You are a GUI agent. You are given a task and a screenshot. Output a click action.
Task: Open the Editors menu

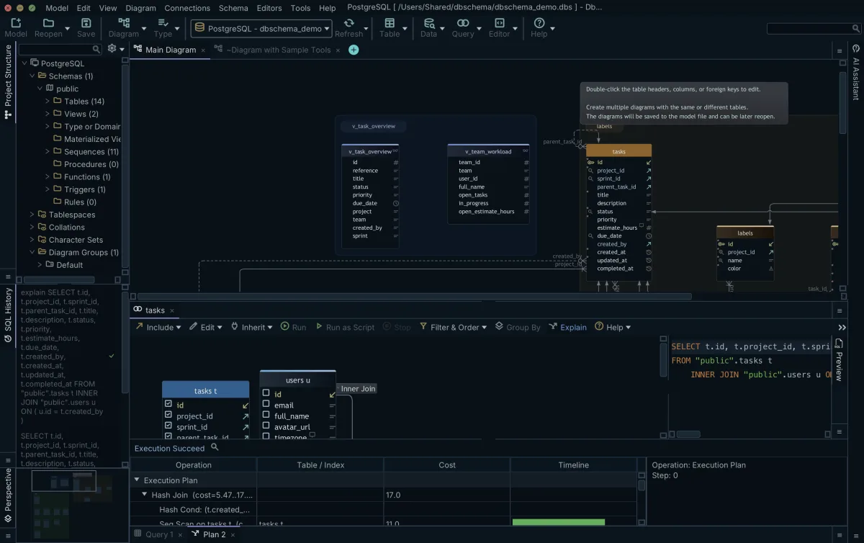tap(269, 8)
